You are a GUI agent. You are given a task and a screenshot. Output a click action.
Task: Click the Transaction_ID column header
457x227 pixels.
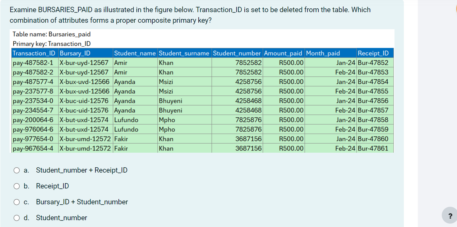[x=34, y=53]
